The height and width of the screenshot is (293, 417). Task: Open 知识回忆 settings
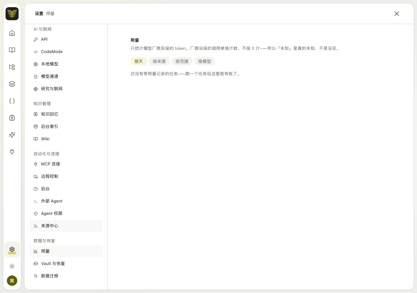click(x=66, y=114)
